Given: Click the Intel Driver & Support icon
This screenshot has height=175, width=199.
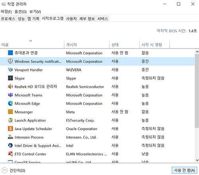Looking at the screenshot, I should pos(10,145).
